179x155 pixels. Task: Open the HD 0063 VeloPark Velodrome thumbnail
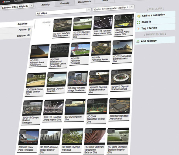coord(95,137)
